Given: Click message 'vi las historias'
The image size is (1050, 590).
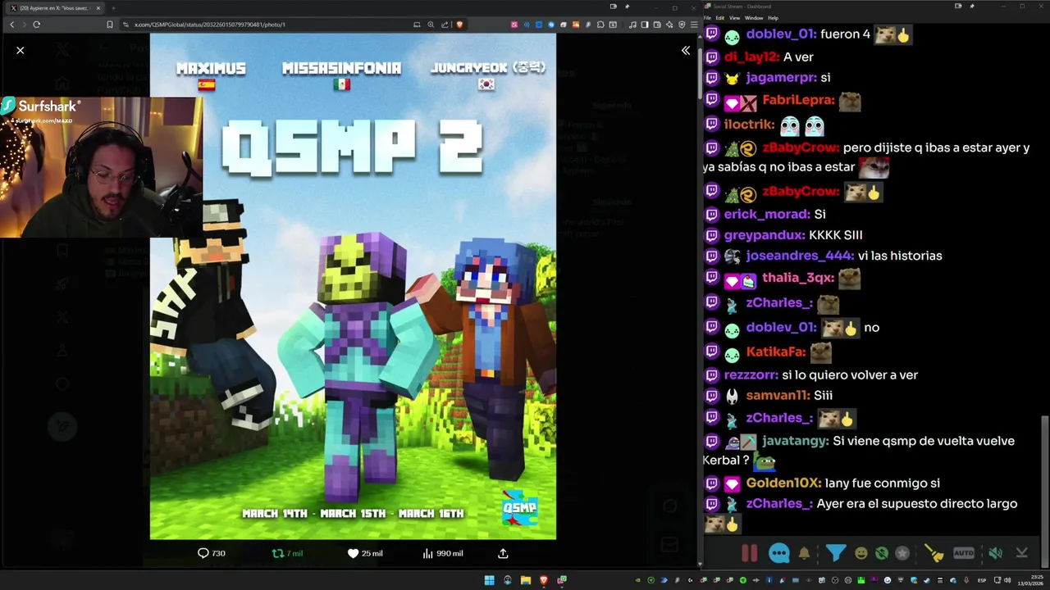Looking at the screenshot, I should [x=900, y=256].
